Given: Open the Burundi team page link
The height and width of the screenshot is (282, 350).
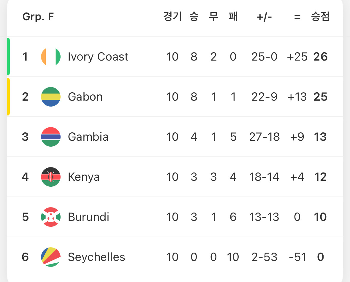Looking at the screenshot, I should (88, 217).
